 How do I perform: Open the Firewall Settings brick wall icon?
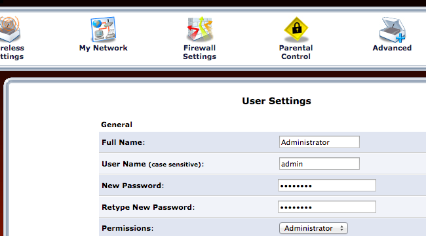200,29
